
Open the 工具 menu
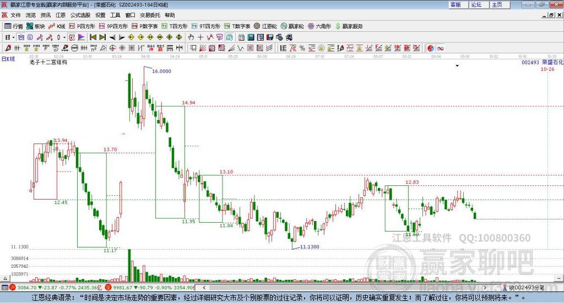click(x=115, y=15)
